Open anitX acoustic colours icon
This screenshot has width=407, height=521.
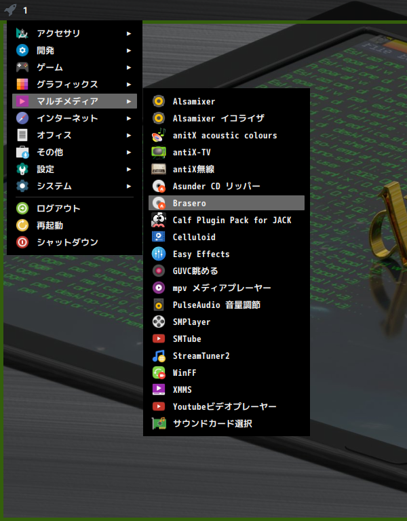159,135
